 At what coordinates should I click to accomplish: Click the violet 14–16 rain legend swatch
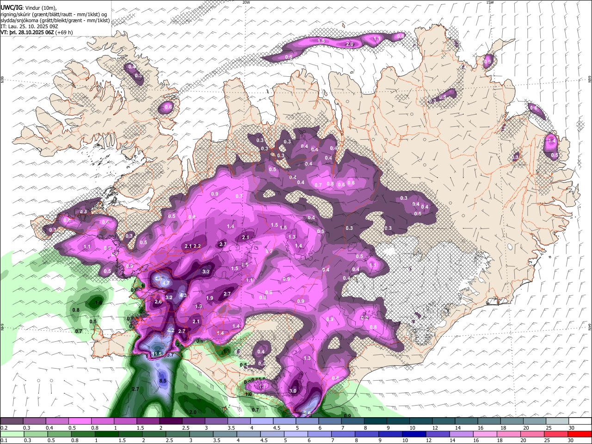461,434
